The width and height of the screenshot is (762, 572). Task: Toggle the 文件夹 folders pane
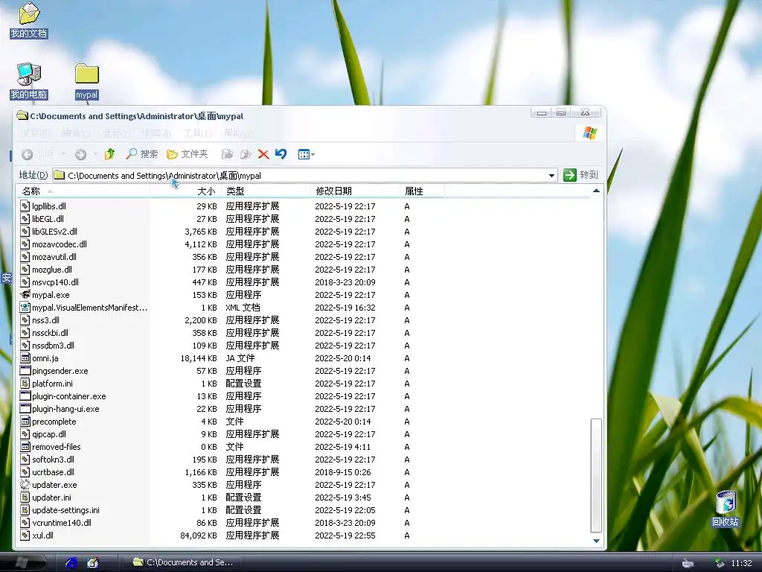(x=187, y=154)
